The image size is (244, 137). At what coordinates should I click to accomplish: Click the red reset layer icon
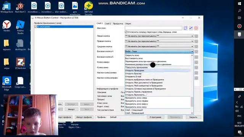[196, 28]
